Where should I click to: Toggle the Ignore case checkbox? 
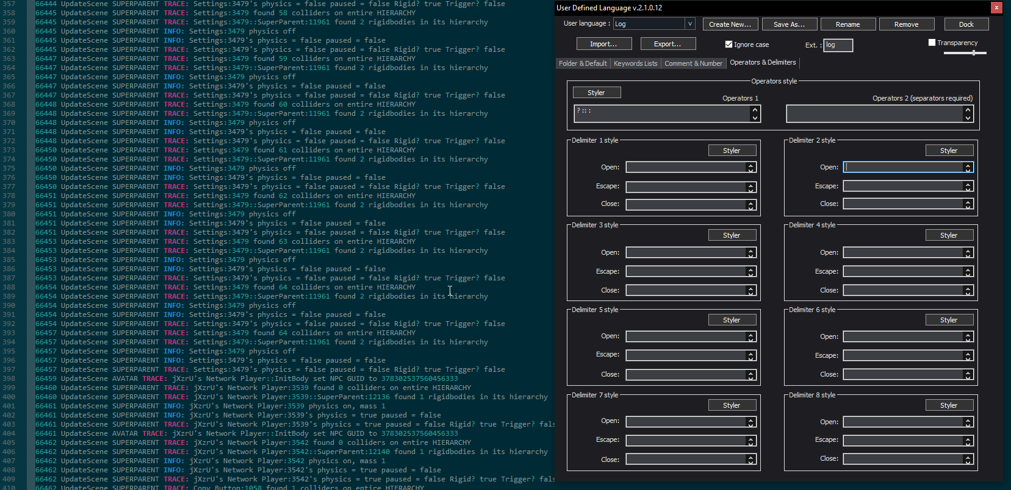[729, 44]
